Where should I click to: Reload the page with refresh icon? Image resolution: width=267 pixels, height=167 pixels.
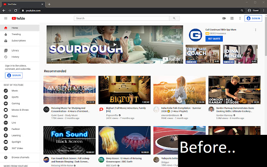pos(15,10)
